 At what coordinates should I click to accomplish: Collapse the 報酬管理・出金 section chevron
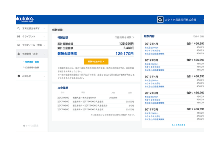(x=44, y=54)
